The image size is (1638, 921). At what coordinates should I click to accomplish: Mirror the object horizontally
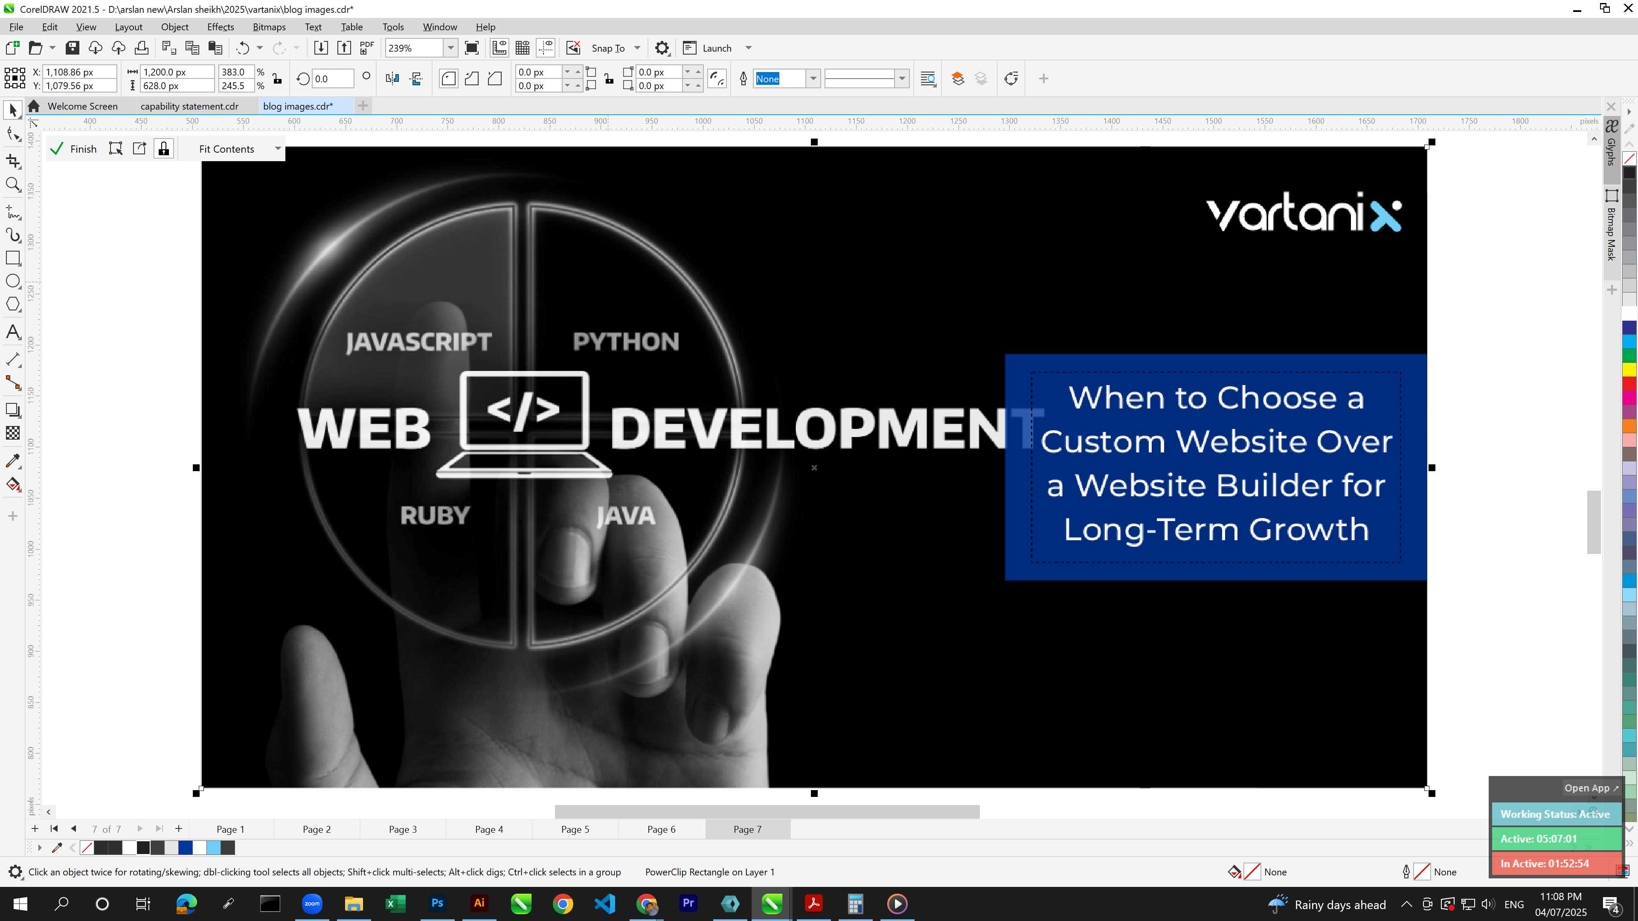click(392, 79)
